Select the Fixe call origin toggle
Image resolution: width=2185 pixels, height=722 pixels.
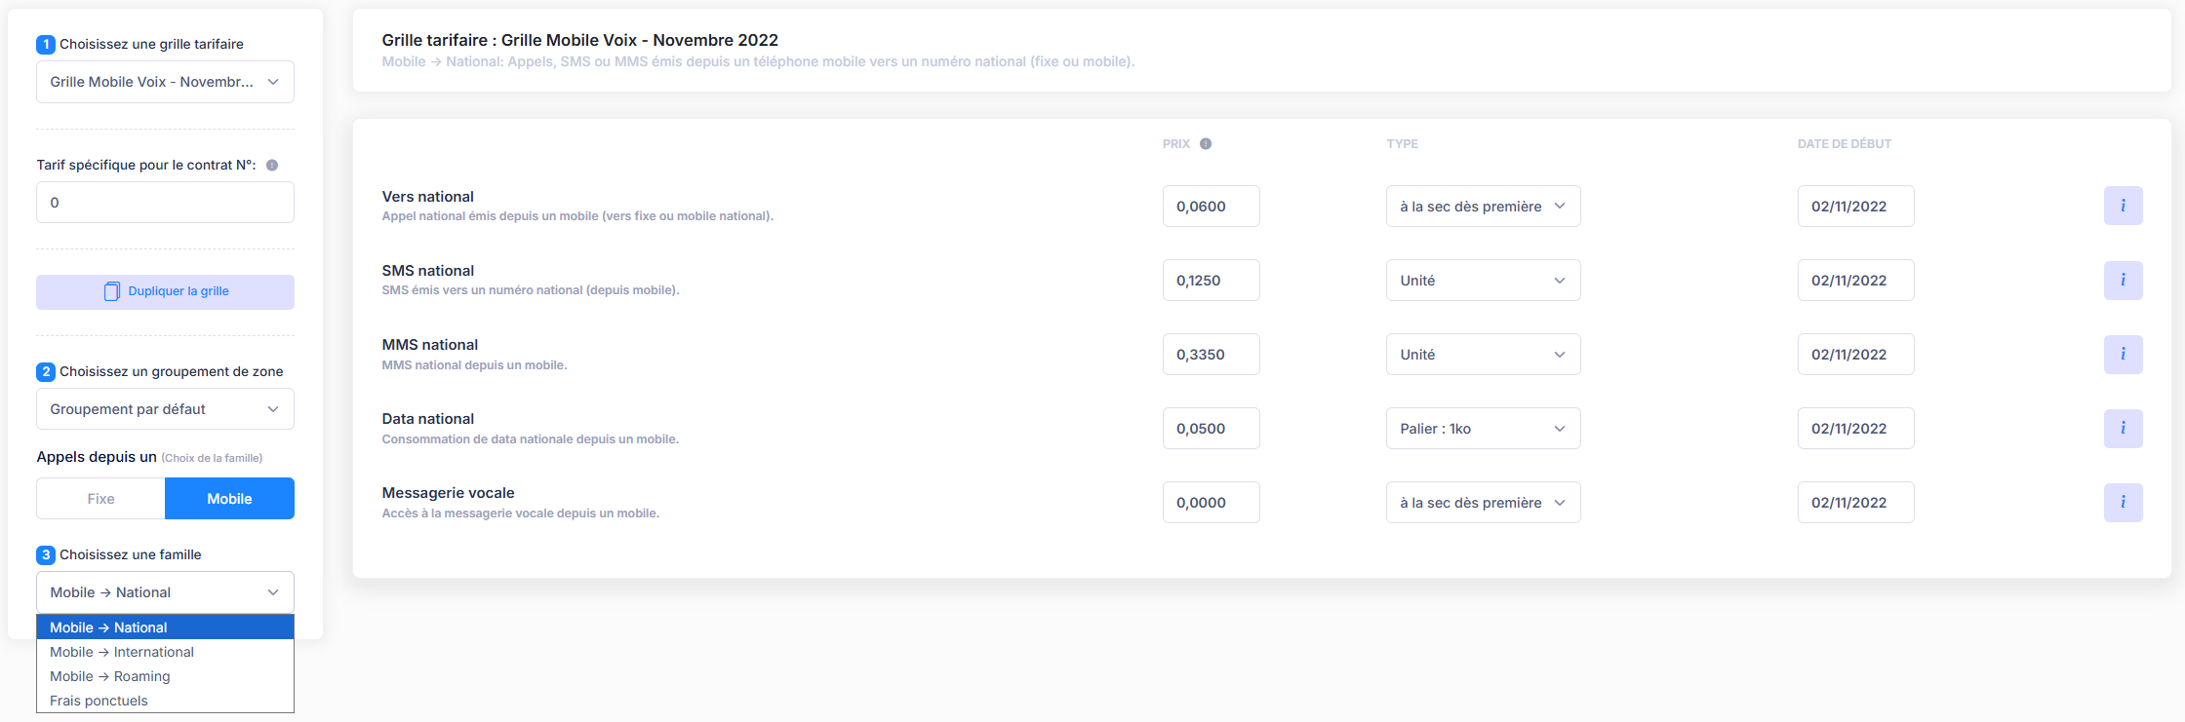(x=100, y=498)
